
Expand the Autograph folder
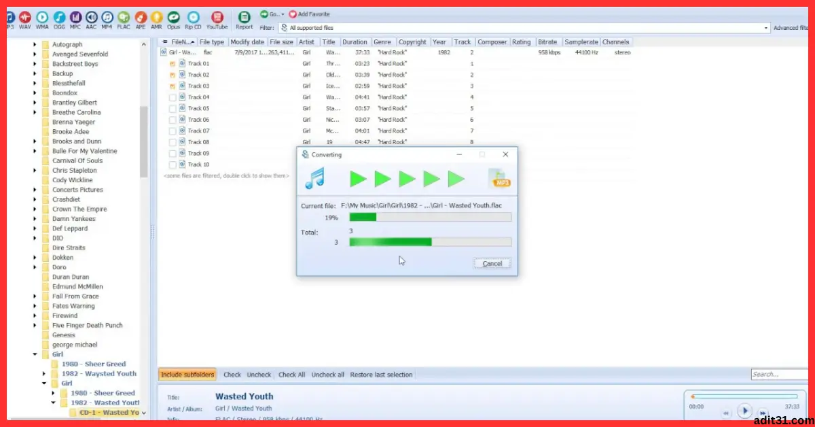tap(35, 44)
